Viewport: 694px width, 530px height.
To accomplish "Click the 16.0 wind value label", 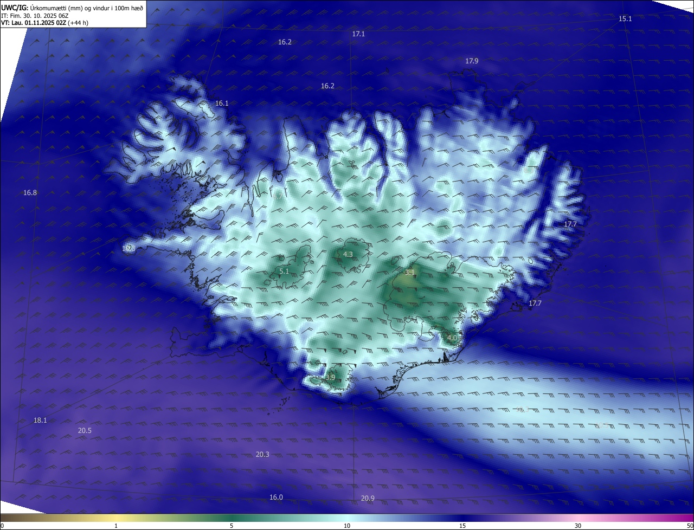I will (276, 497).
